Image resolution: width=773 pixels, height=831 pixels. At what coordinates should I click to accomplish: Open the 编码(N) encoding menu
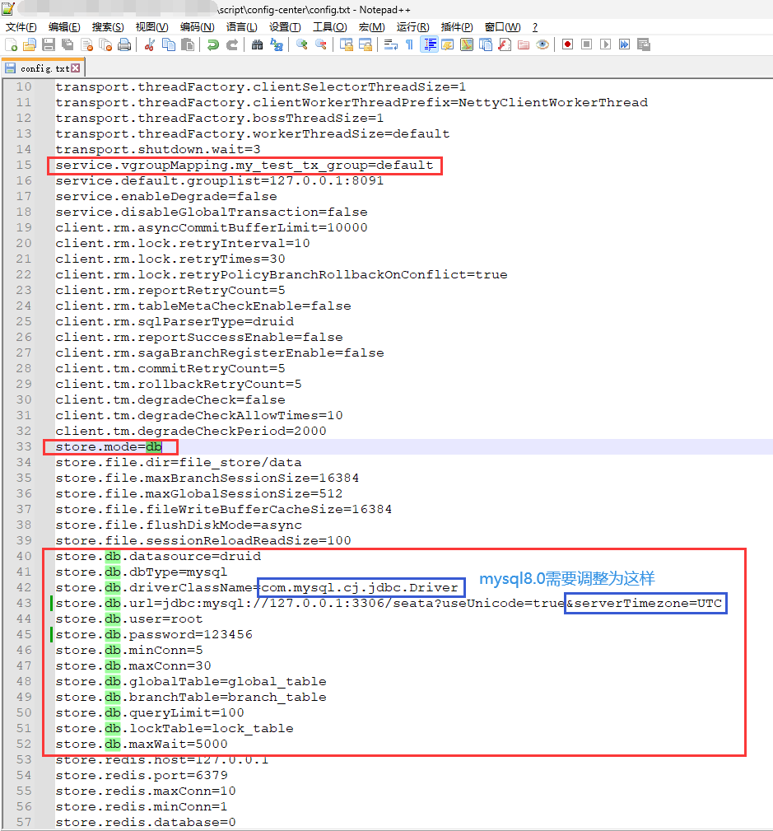[196, 27]
